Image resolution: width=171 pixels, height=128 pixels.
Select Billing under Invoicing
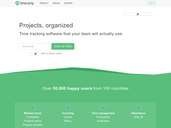pyautogui.click(x=68, y=121)
